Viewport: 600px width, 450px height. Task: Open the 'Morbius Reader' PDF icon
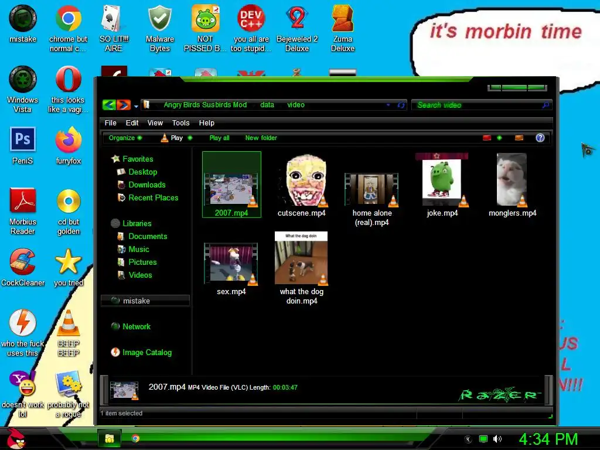coord(23,211)
